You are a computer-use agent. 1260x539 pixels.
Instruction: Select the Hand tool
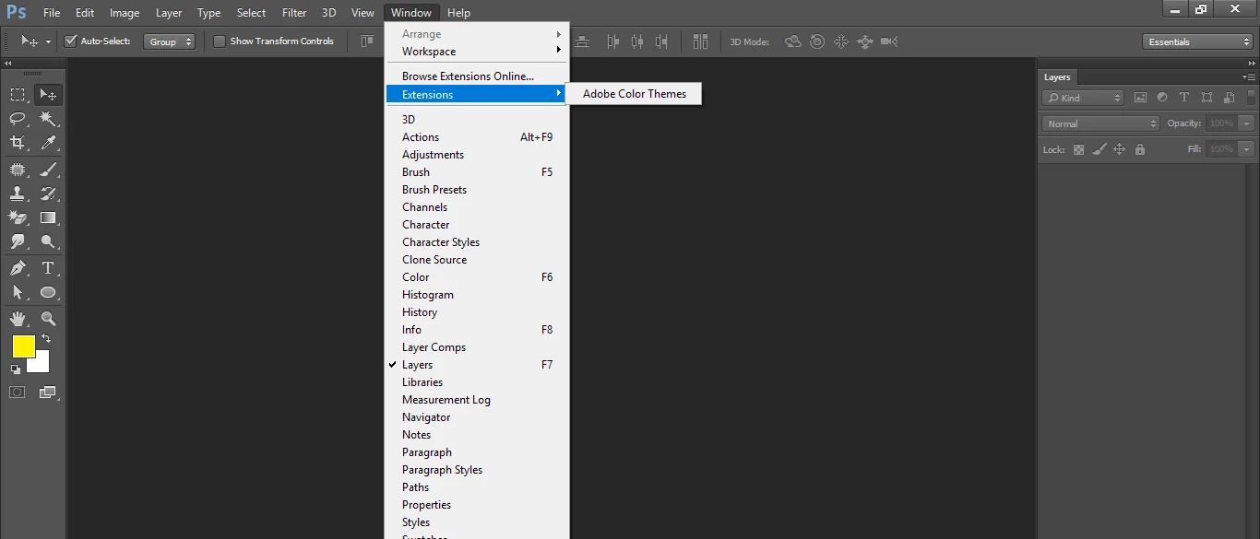click(x=18, y=319)
